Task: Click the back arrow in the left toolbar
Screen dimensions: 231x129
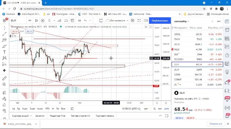Action: point(4,71)
